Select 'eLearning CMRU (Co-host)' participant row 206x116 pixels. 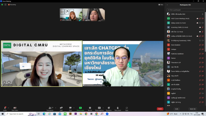pyautogui.click(x=185, y=27)
